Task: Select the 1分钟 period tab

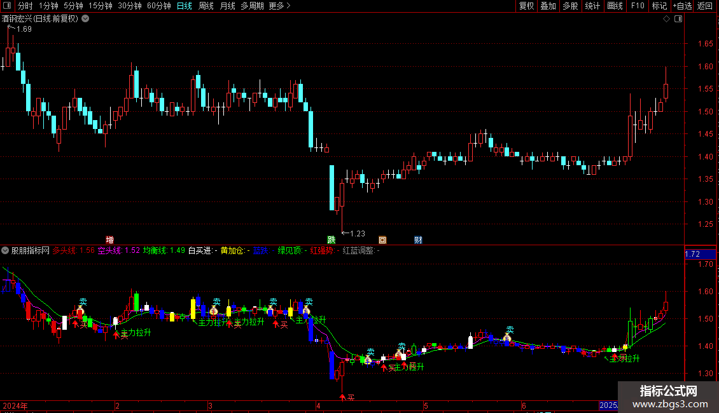Action: click(48, 6)
